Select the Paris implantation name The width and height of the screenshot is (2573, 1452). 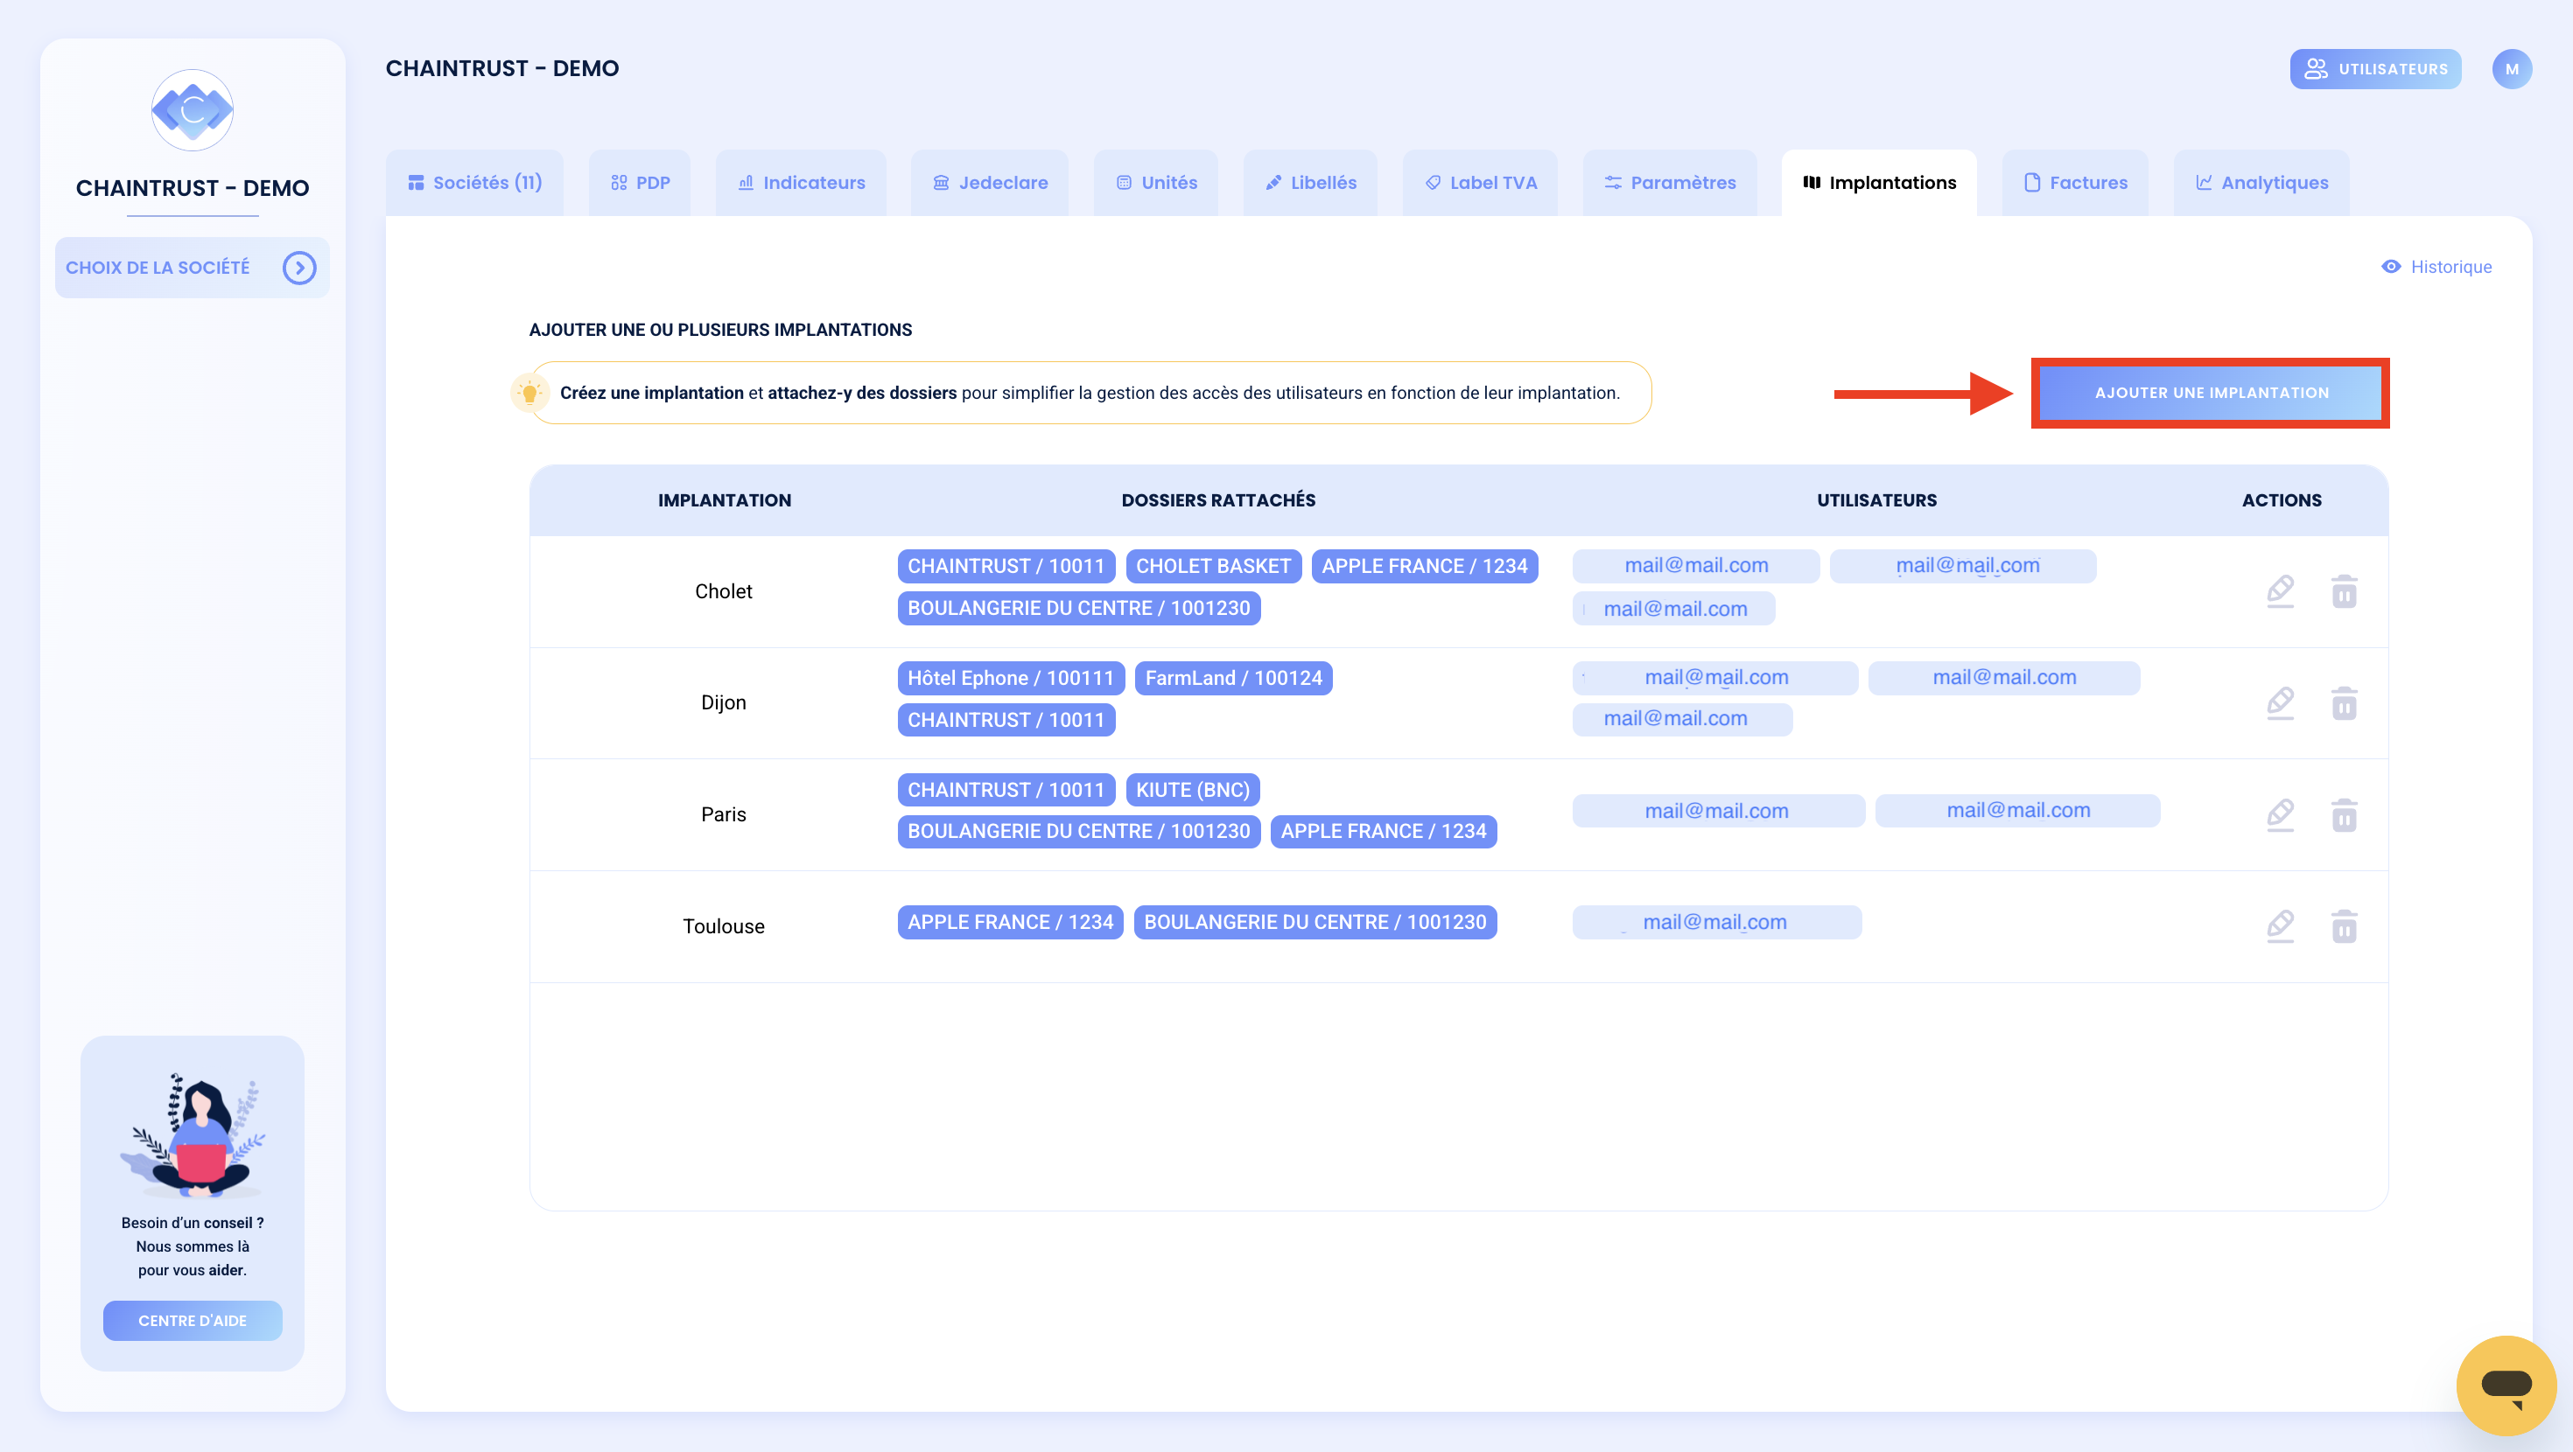723,813
